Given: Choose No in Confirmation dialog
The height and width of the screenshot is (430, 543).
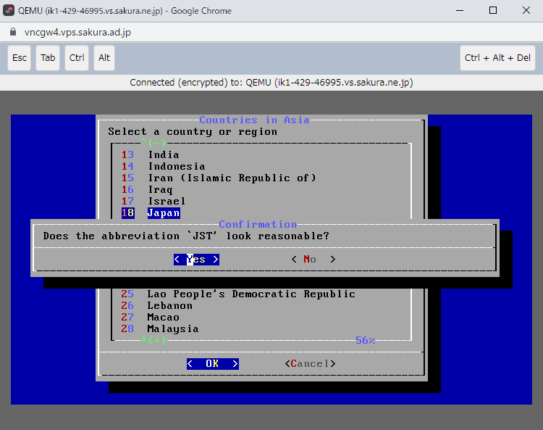Looking at the screenshot, I should pyautogui.click(x=313, y=260).
